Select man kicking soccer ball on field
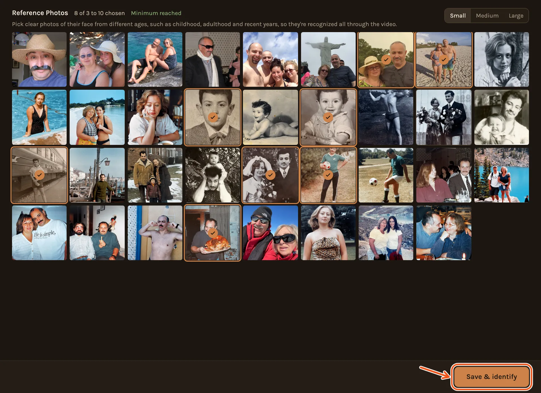The image size is (541, 393). pos(386,175)
